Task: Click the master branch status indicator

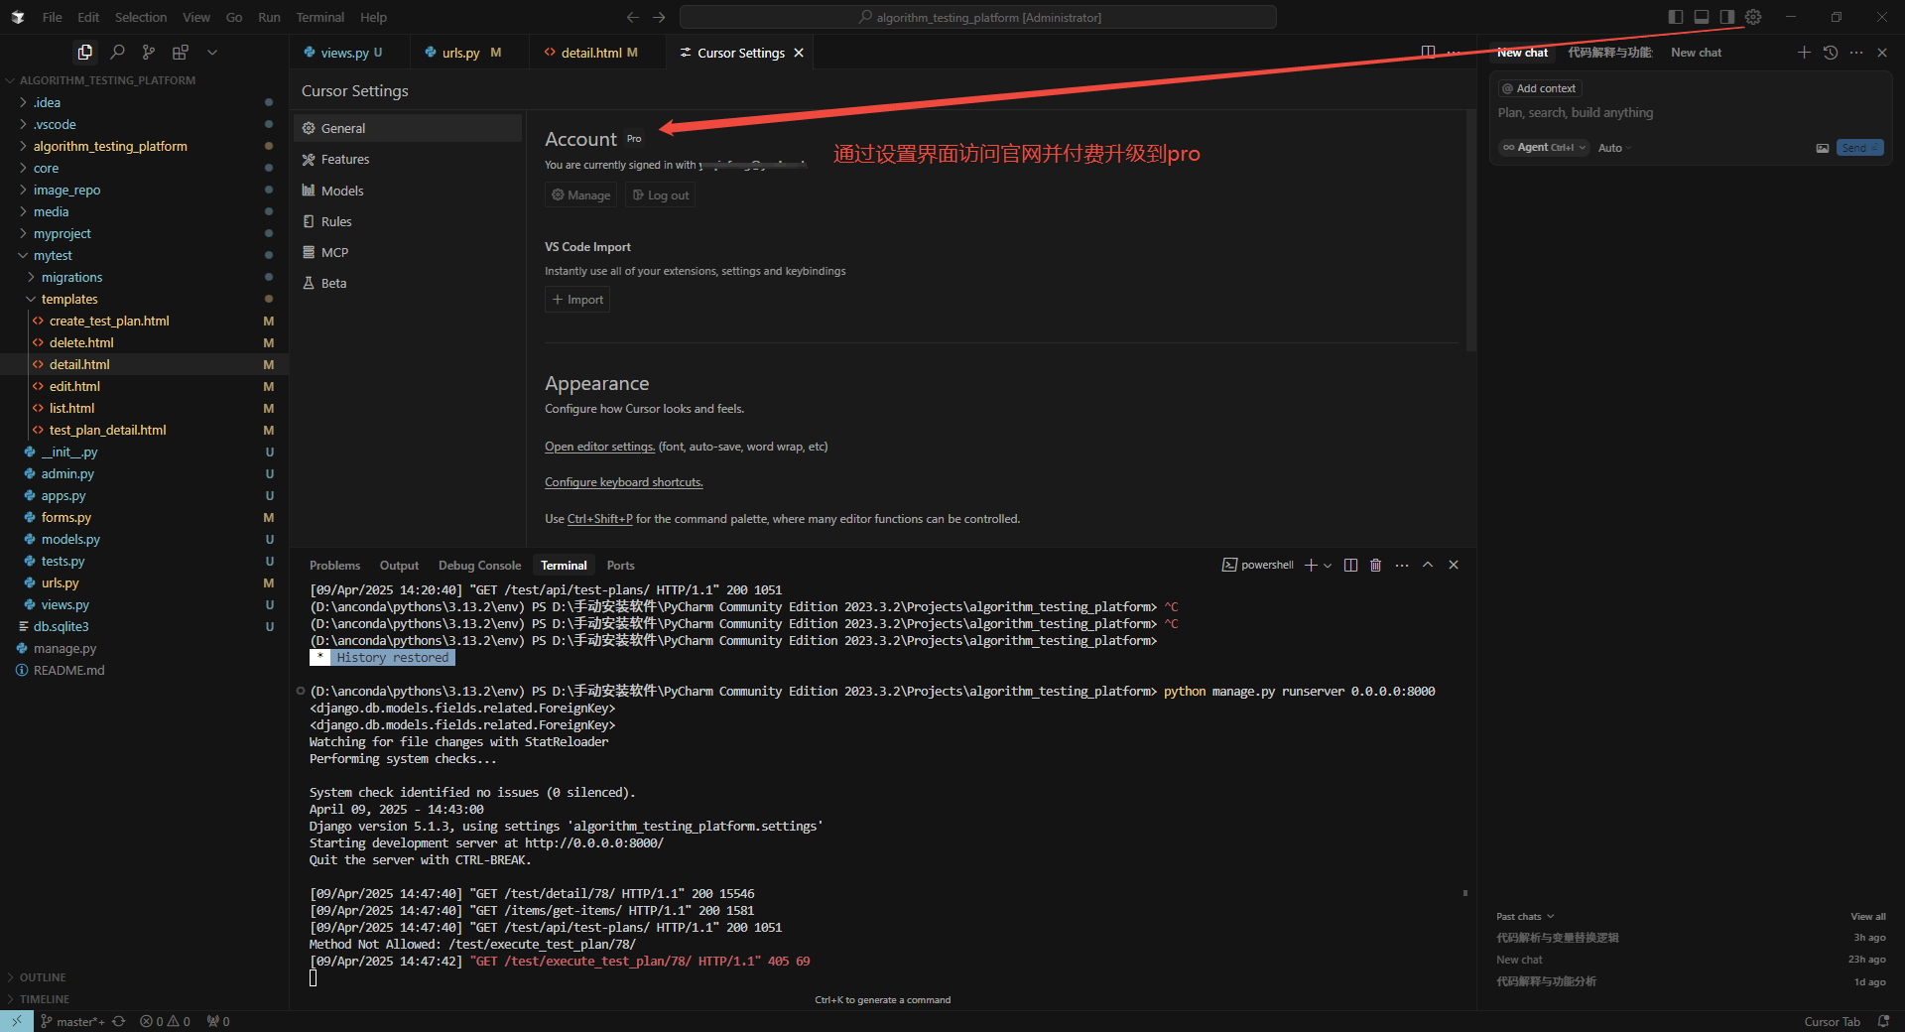Action: (73, 1021)
